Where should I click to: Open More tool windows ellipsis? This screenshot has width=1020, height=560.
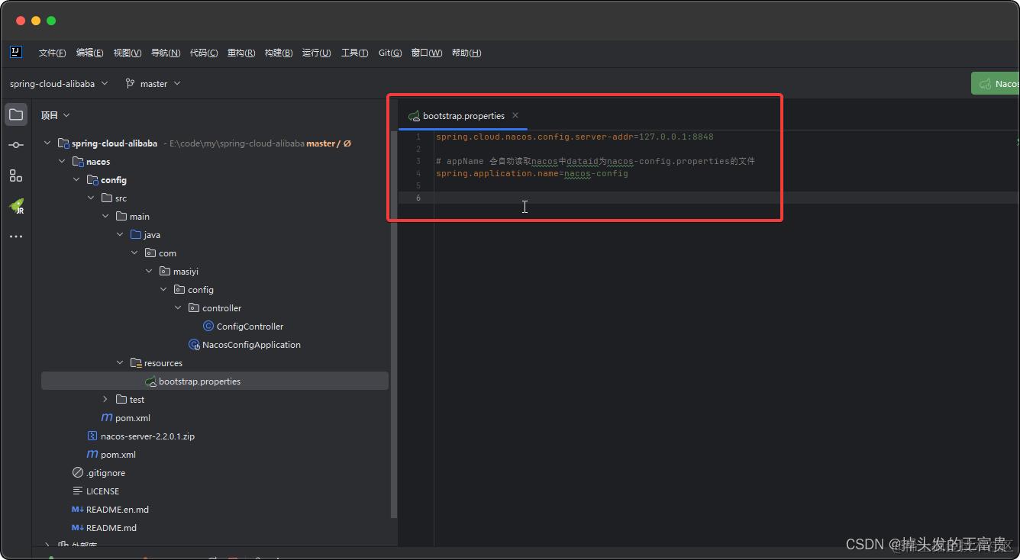pos(16,237)
